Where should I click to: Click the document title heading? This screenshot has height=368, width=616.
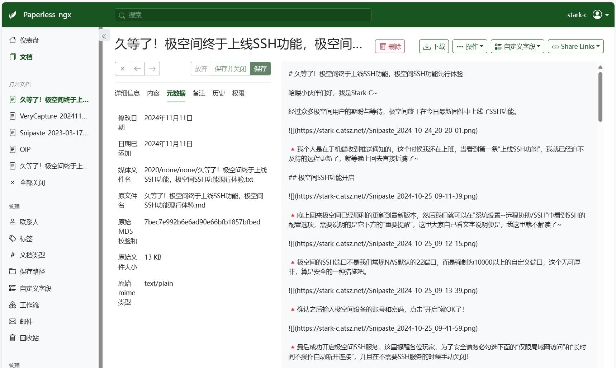[238, 44]
